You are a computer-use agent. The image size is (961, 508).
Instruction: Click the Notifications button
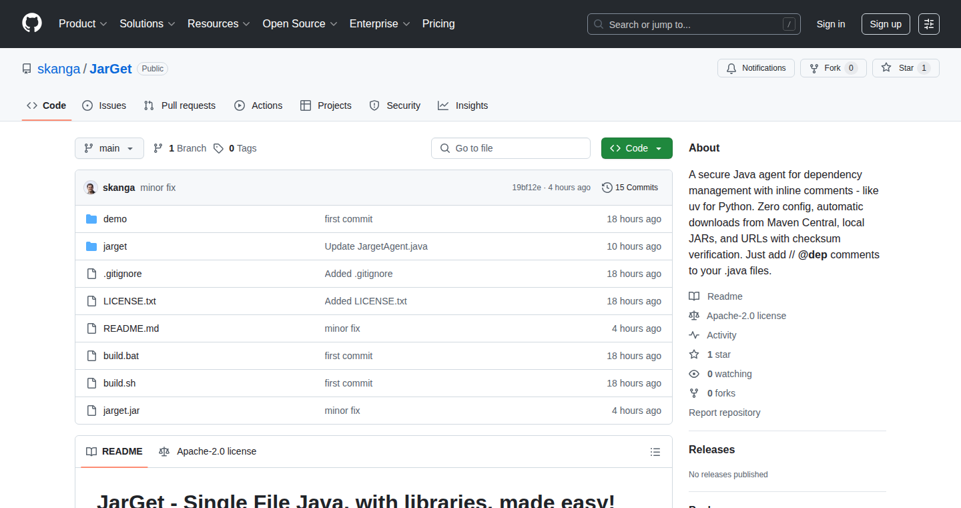pyautogui.click(x=756, y=68)
